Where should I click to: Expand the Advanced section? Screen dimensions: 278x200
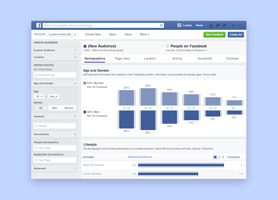click(55, 168)
